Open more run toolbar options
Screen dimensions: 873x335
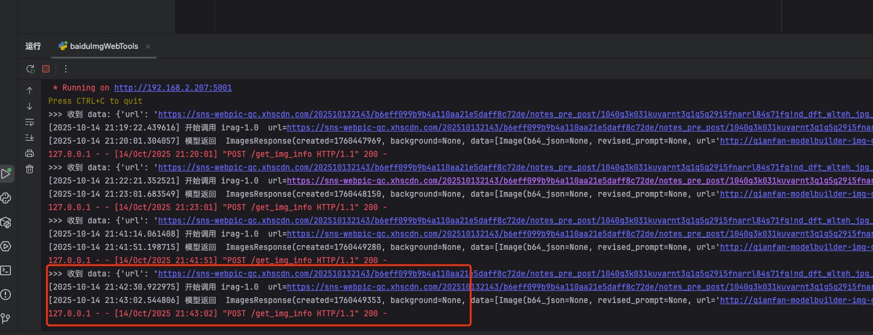(x=66, y=69)
